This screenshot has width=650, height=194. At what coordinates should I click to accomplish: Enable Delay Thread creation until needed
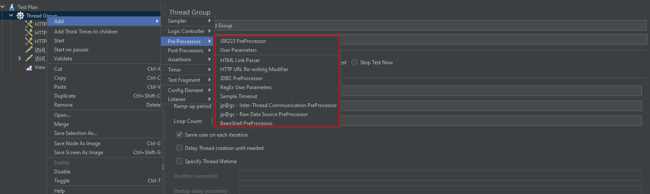(179, 148)
